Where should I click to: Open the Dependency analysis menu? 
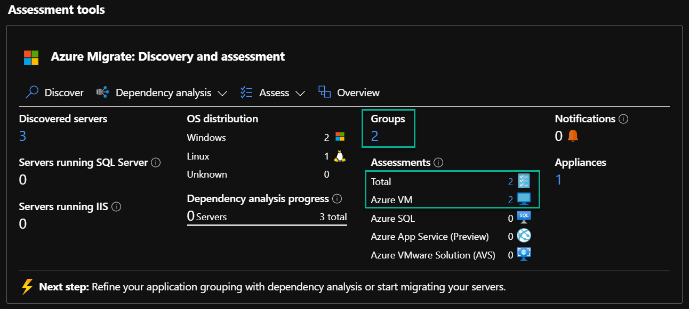click(162, 93)
